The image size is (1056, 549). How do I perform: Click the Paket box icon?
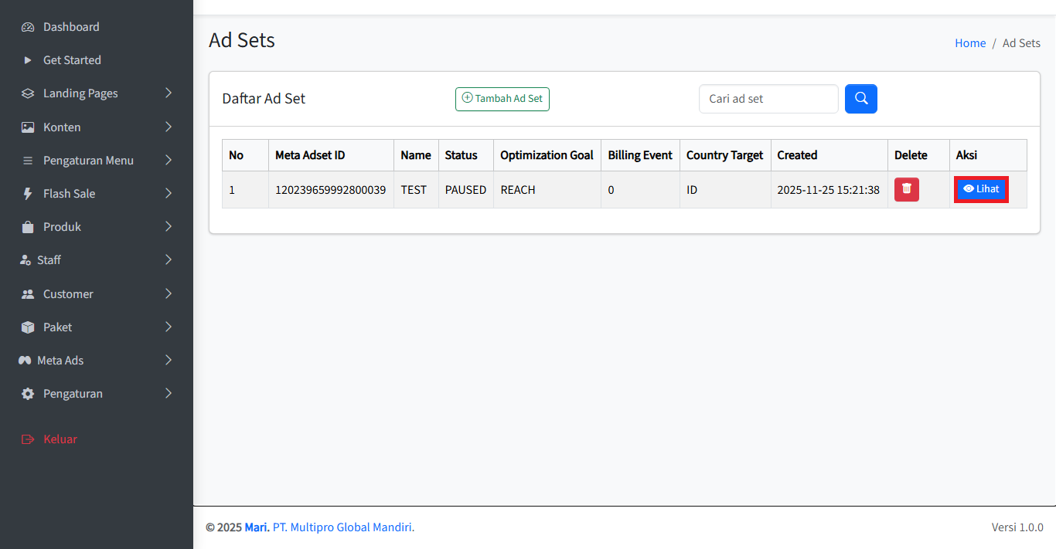[x=28, y=327]
